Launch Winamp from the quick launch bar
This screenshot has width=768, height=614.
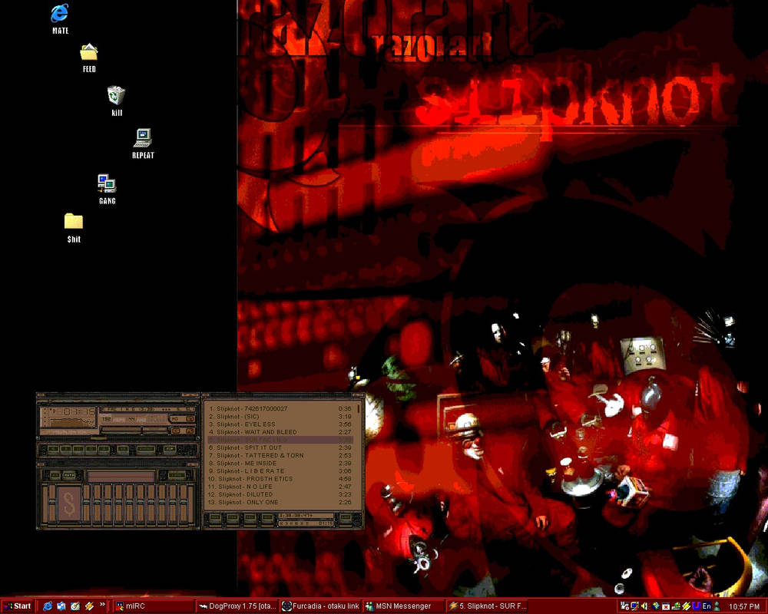coord(88,606)
